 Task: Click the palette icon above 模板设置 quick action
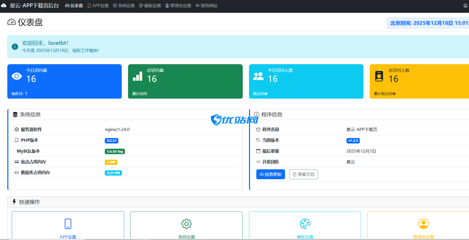tap(305, 224)
